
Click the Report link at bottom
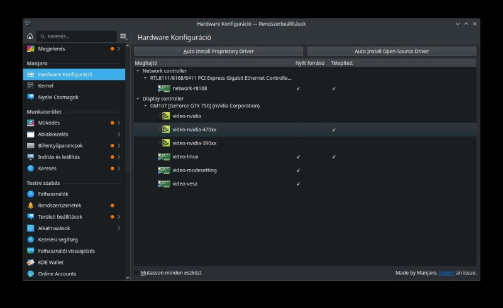(446, 273)
